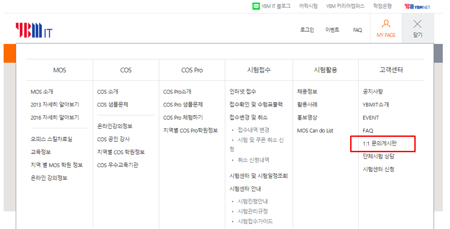Open FAQ in the header bar
Image resolution: width=450 pixels, height=229 pixels.
(357, 30)
